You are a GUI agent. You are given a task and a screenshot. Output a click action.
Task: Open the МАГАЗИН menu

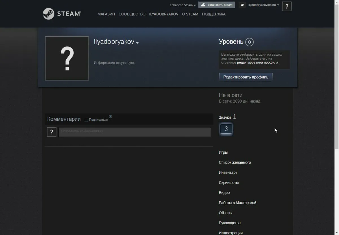tap(106, 14)
